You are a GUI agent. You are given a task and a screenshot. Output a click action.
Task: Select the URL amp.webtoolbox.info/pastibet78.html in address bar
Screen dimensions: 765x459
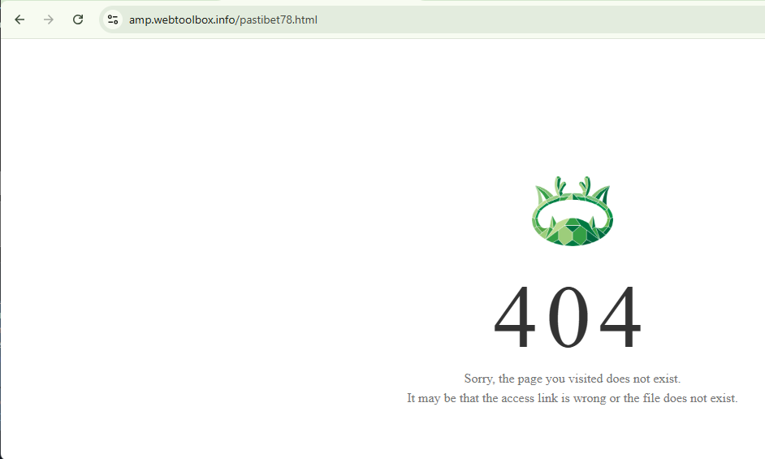(x=223, y=20)
